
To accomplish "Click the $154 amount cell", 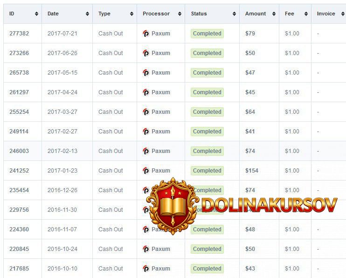I will 252,171.
